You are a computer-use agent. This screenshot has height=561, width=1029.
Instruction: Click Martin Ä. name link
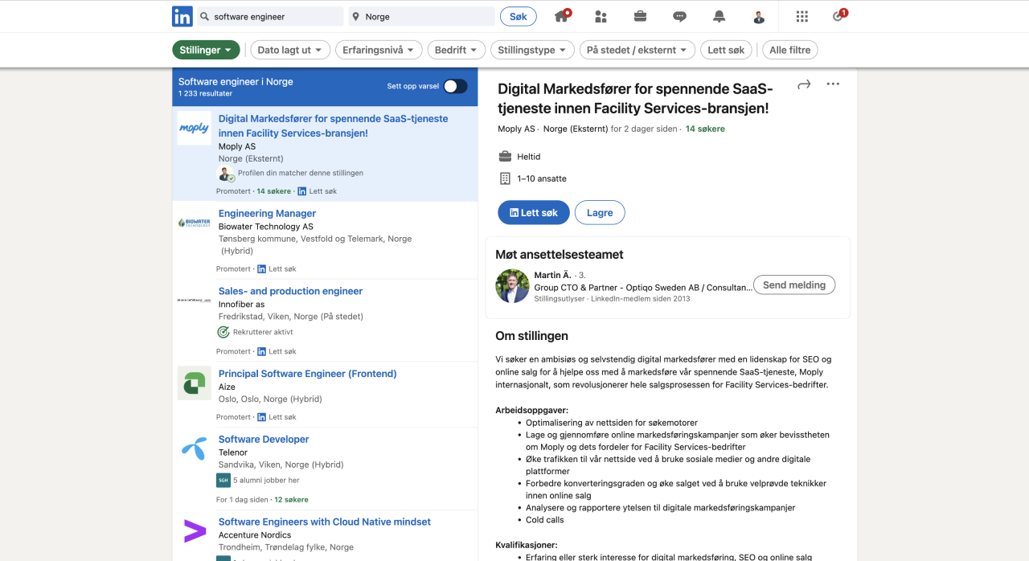coord(551,275)
